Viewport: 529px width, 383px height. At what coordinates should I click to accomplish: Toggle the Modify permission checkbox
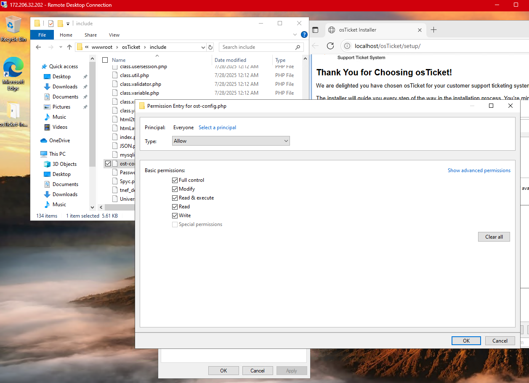coord(175,189)
